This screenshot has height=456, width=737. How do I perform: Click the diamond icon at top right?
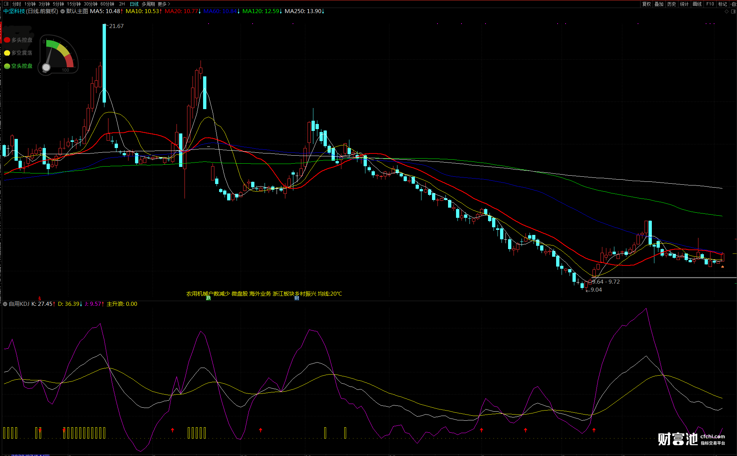pyautogui.click(x=726, y=11)
